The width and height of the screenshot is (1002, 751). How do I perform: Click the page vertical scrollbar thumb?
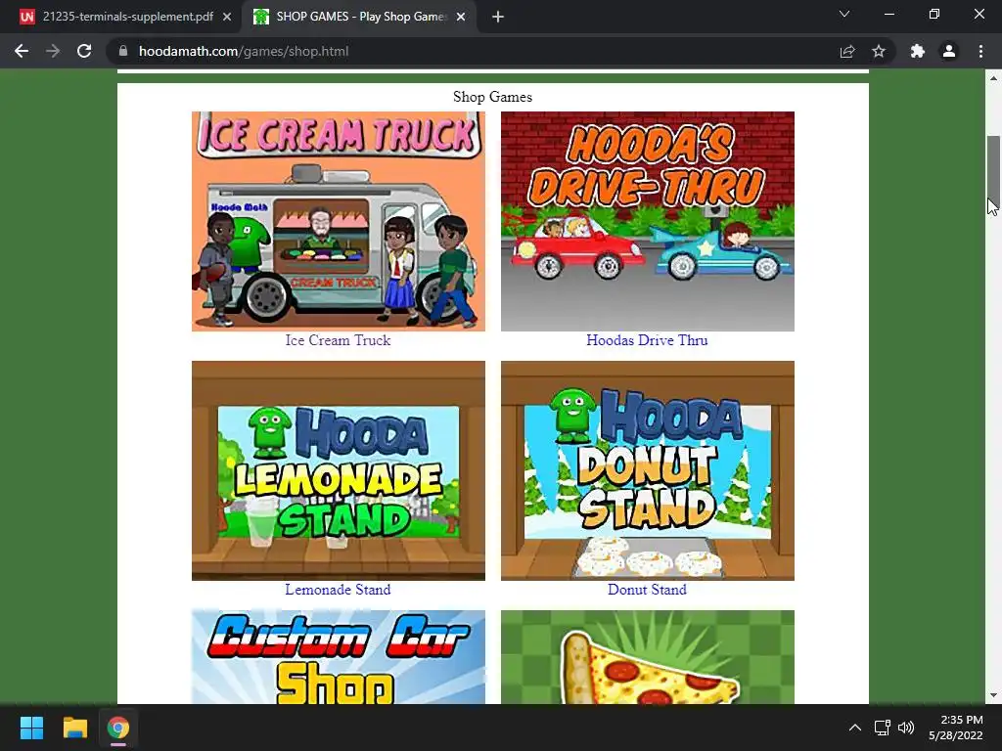(x=993, y=168)
